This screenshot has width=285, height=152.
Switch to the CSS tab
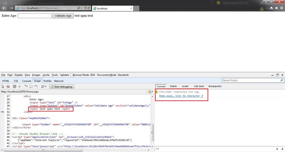pos(16,81)
